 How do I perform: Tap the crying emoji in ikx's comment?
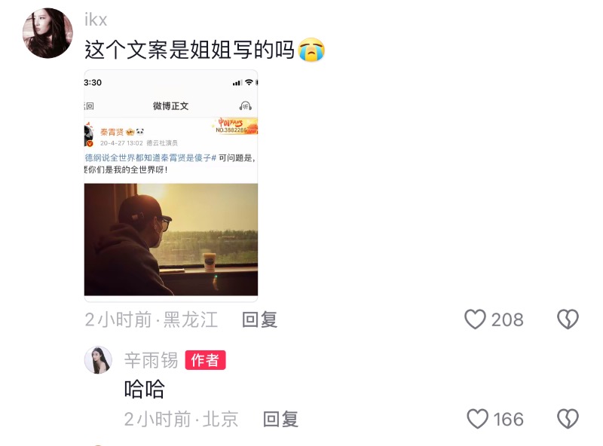click(x=311, y=50)
